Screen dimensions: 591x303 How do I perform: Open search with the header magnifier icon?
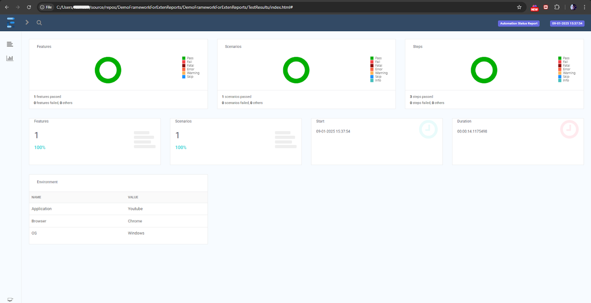[39, 23]
